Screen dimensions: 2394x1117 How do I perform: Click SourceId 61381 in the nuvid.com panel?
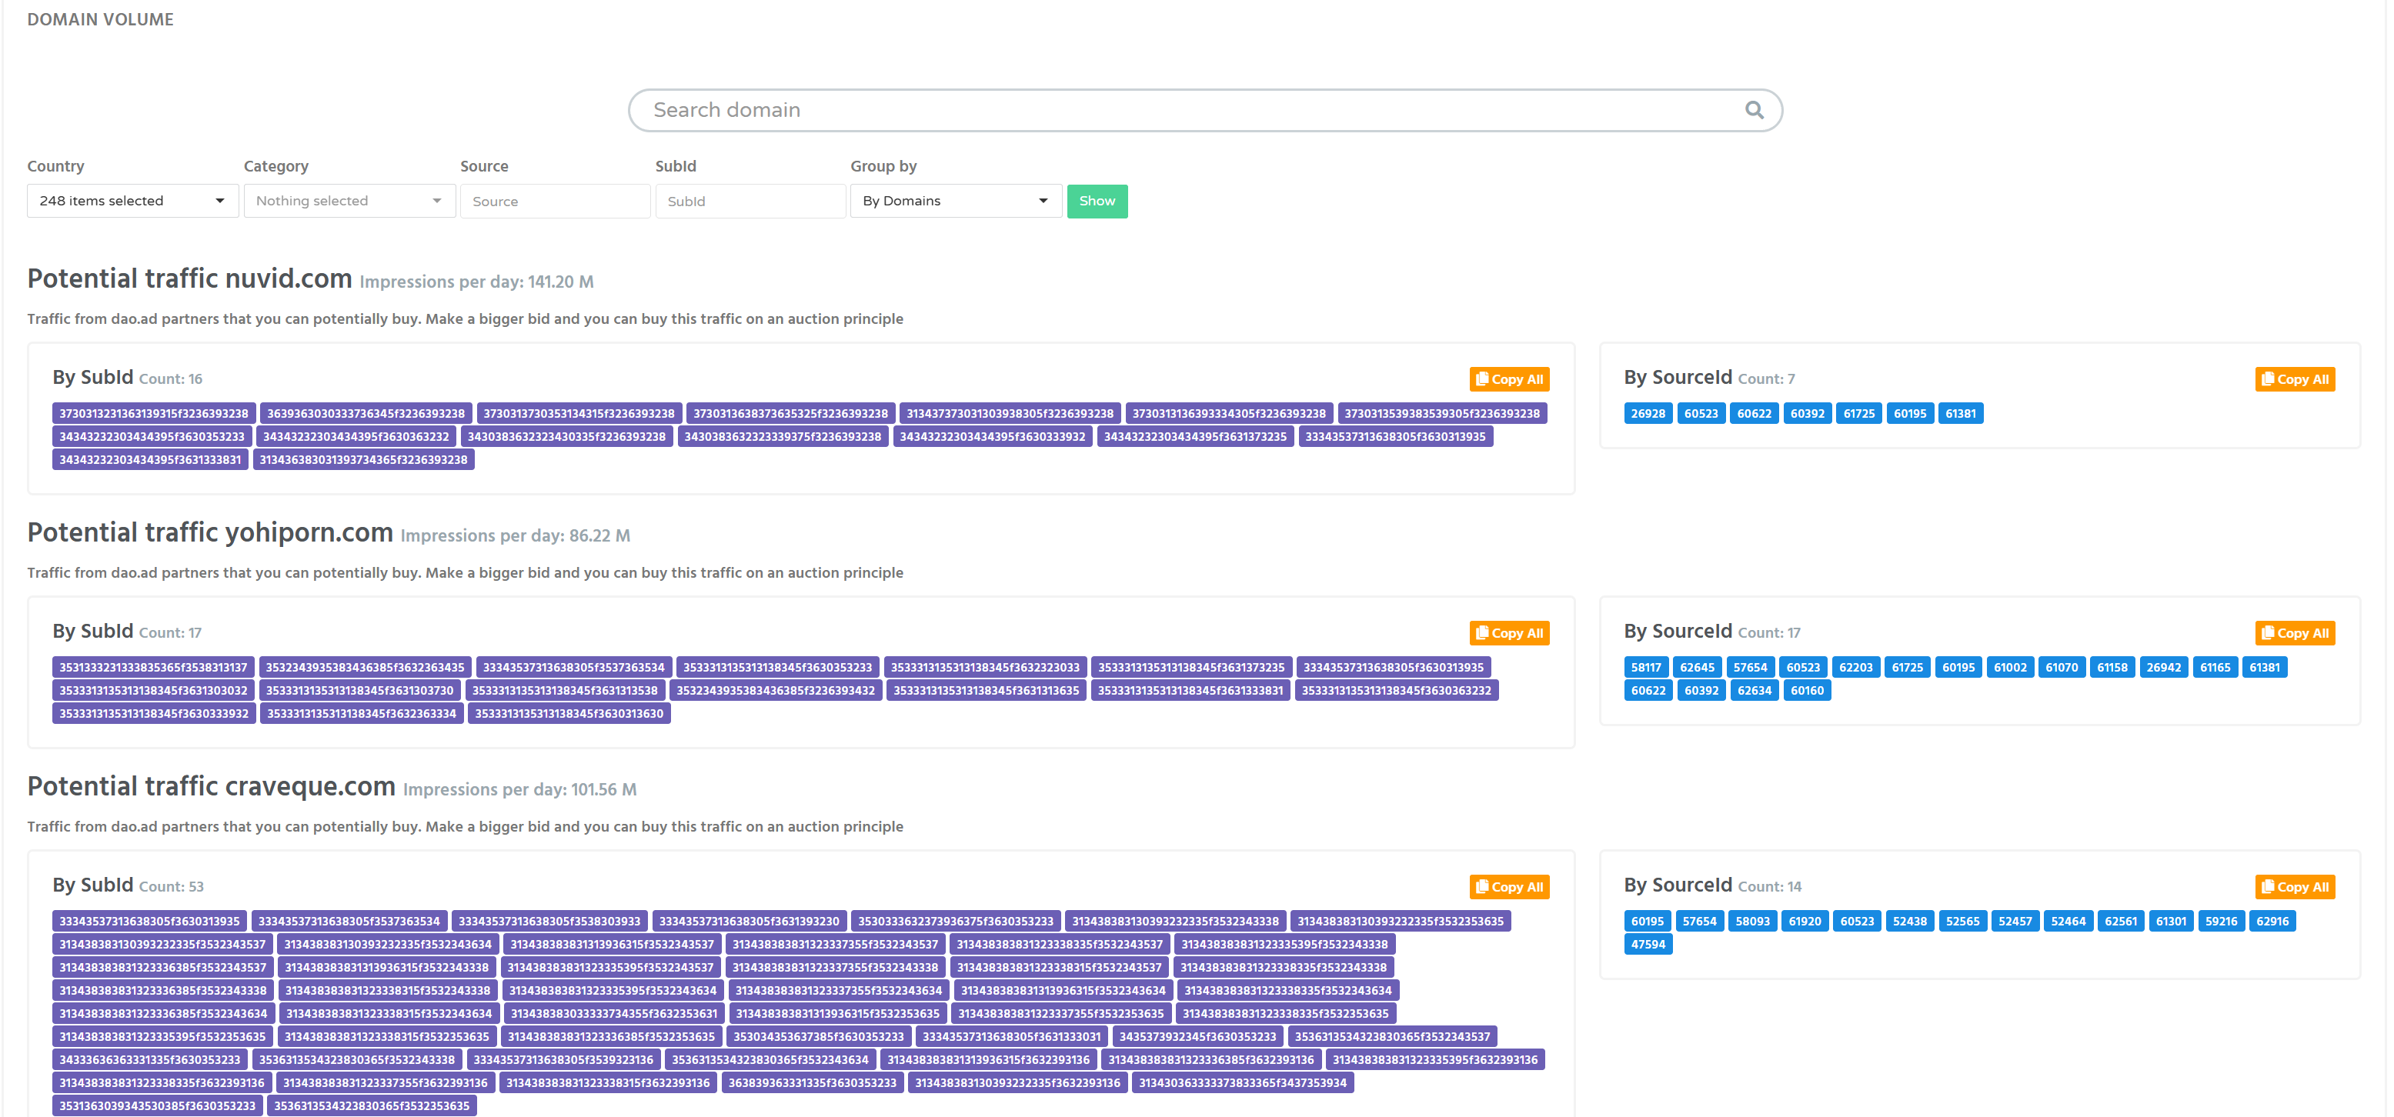click(x=1960, y=414)
